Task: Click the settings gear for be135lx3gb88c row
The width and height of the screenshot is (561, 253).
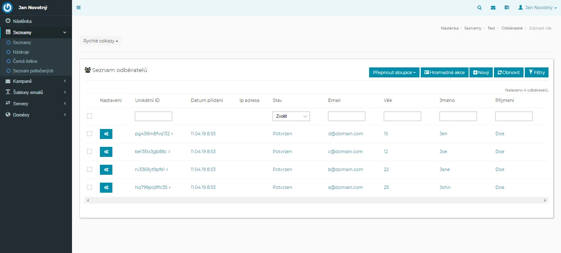Action: 106,151
